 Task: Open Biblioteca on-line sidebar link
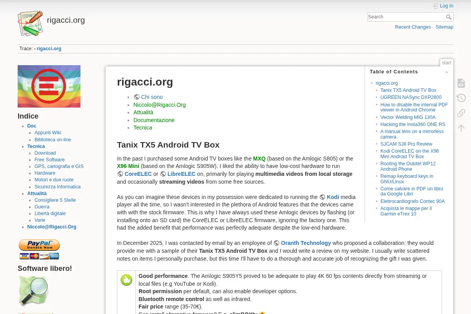tap(53, 140)
